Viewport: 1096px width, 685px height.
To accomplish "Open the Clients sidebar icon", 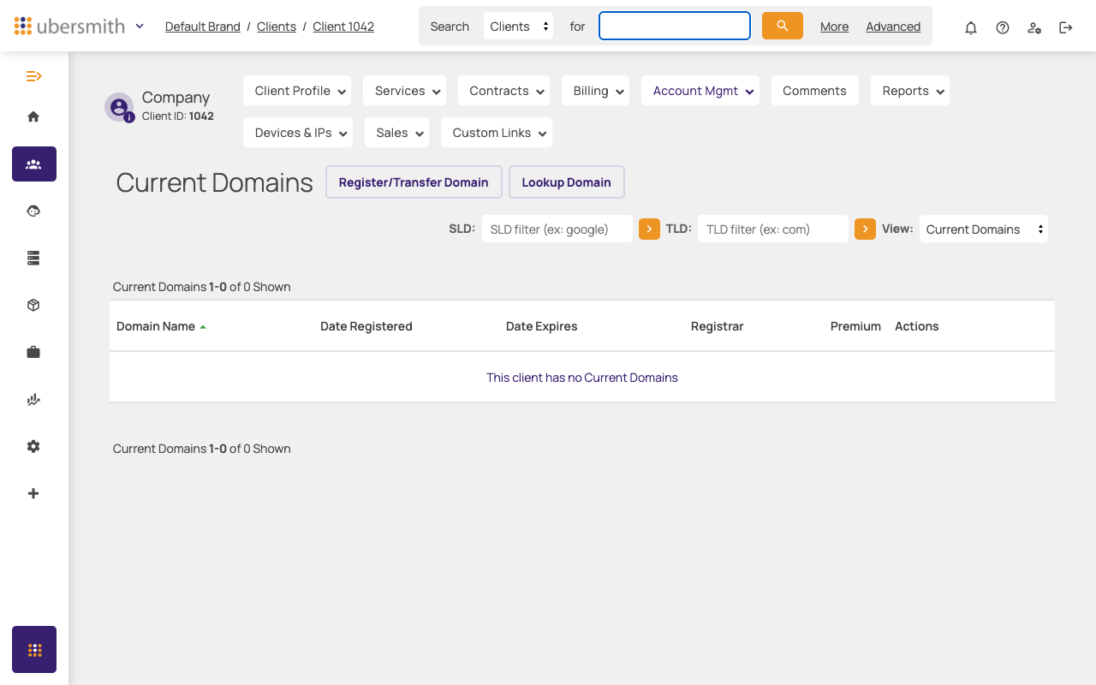I will click(33, 164).
